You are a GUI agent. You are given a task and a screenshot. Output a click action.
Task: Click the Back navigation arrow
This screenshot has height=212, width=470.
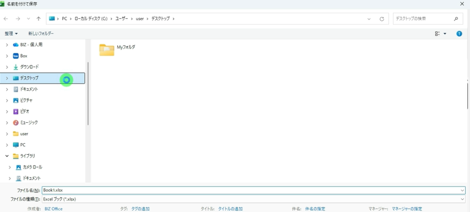6,19
